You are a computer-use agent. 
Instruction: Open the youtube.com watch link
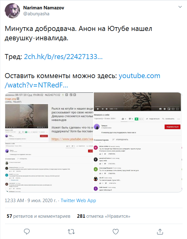[x=82, y=80]
